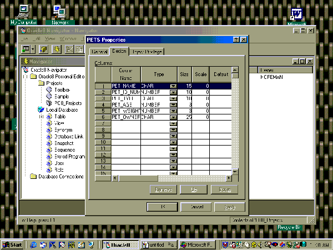The width and height of the screenshot is (333, 250).
Task: Open My Computer desktop icon
Action: pos(23,14)
